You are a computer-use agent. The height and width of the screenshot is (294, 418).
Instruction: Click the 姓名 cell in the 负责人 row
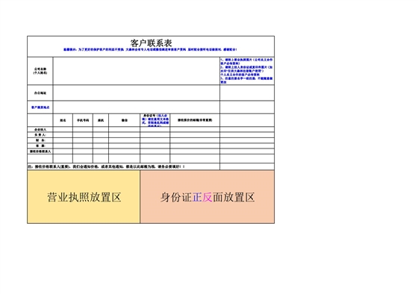click(x=63, y=135)
